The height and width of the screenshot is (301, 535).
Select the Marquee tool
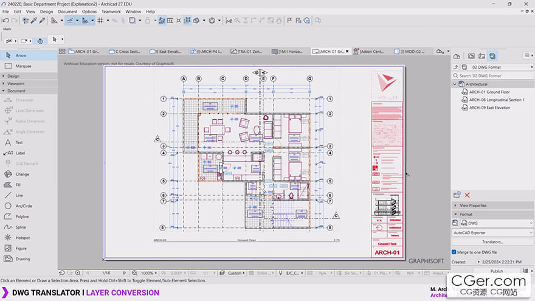coord(29,66)
